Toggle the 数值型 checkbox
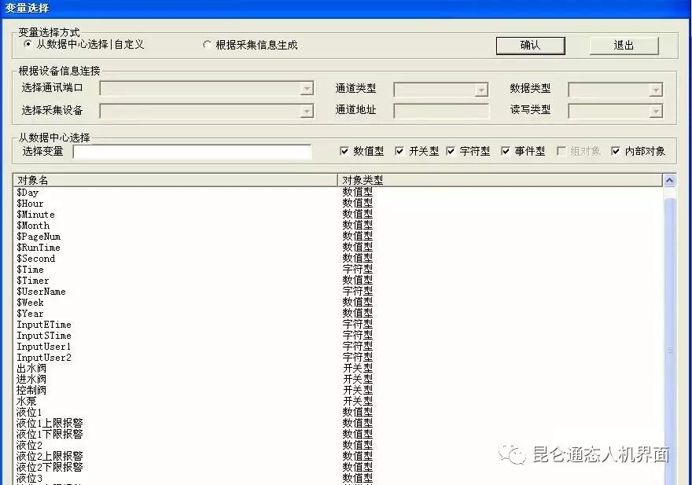Screen dimensions: 692x485 pyautogui.click(x=344, y=151)
